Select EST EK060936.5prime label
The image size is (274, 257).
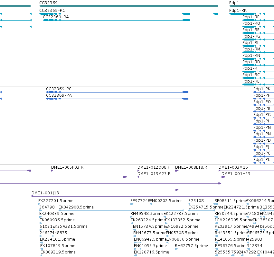tap(57, 220)
